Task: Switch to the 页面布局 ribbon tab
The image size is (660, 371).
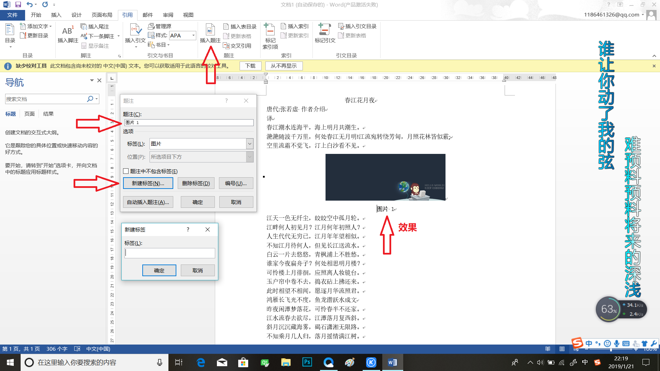Action: 102,15
